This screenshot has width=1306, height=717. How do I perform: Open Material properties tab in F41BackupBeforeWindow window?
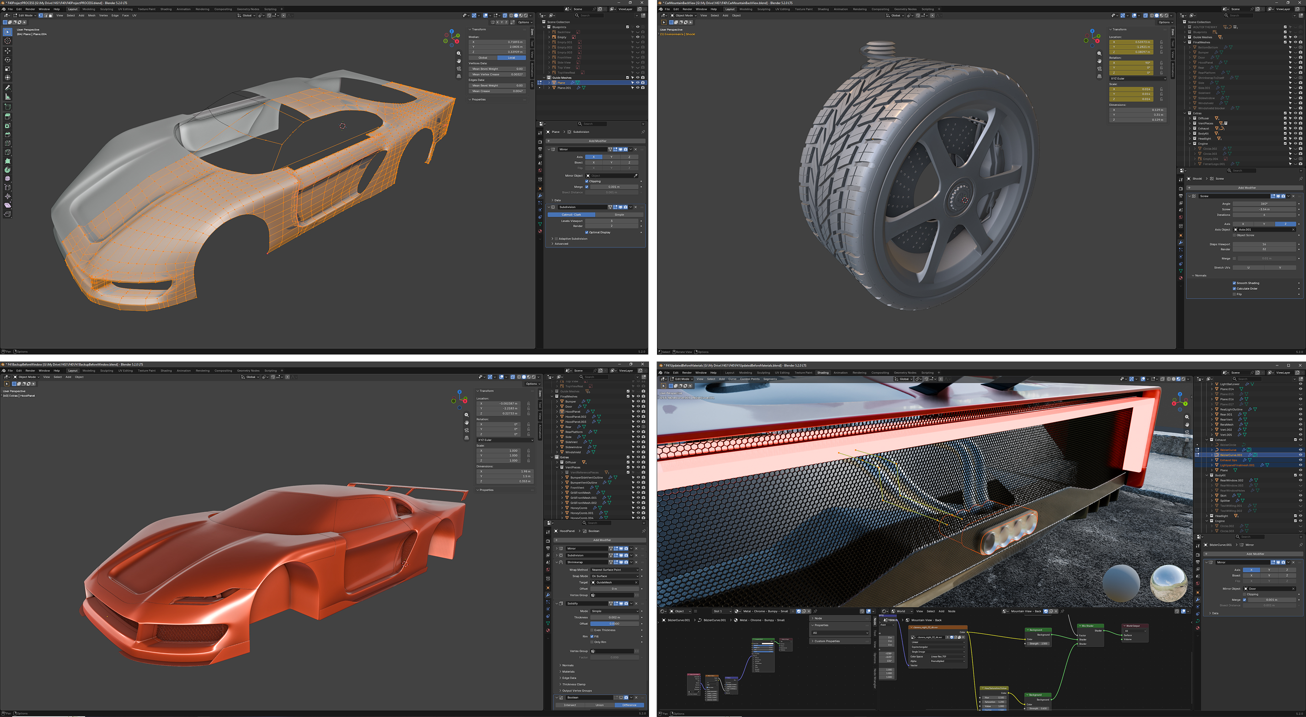click(547, 630)
